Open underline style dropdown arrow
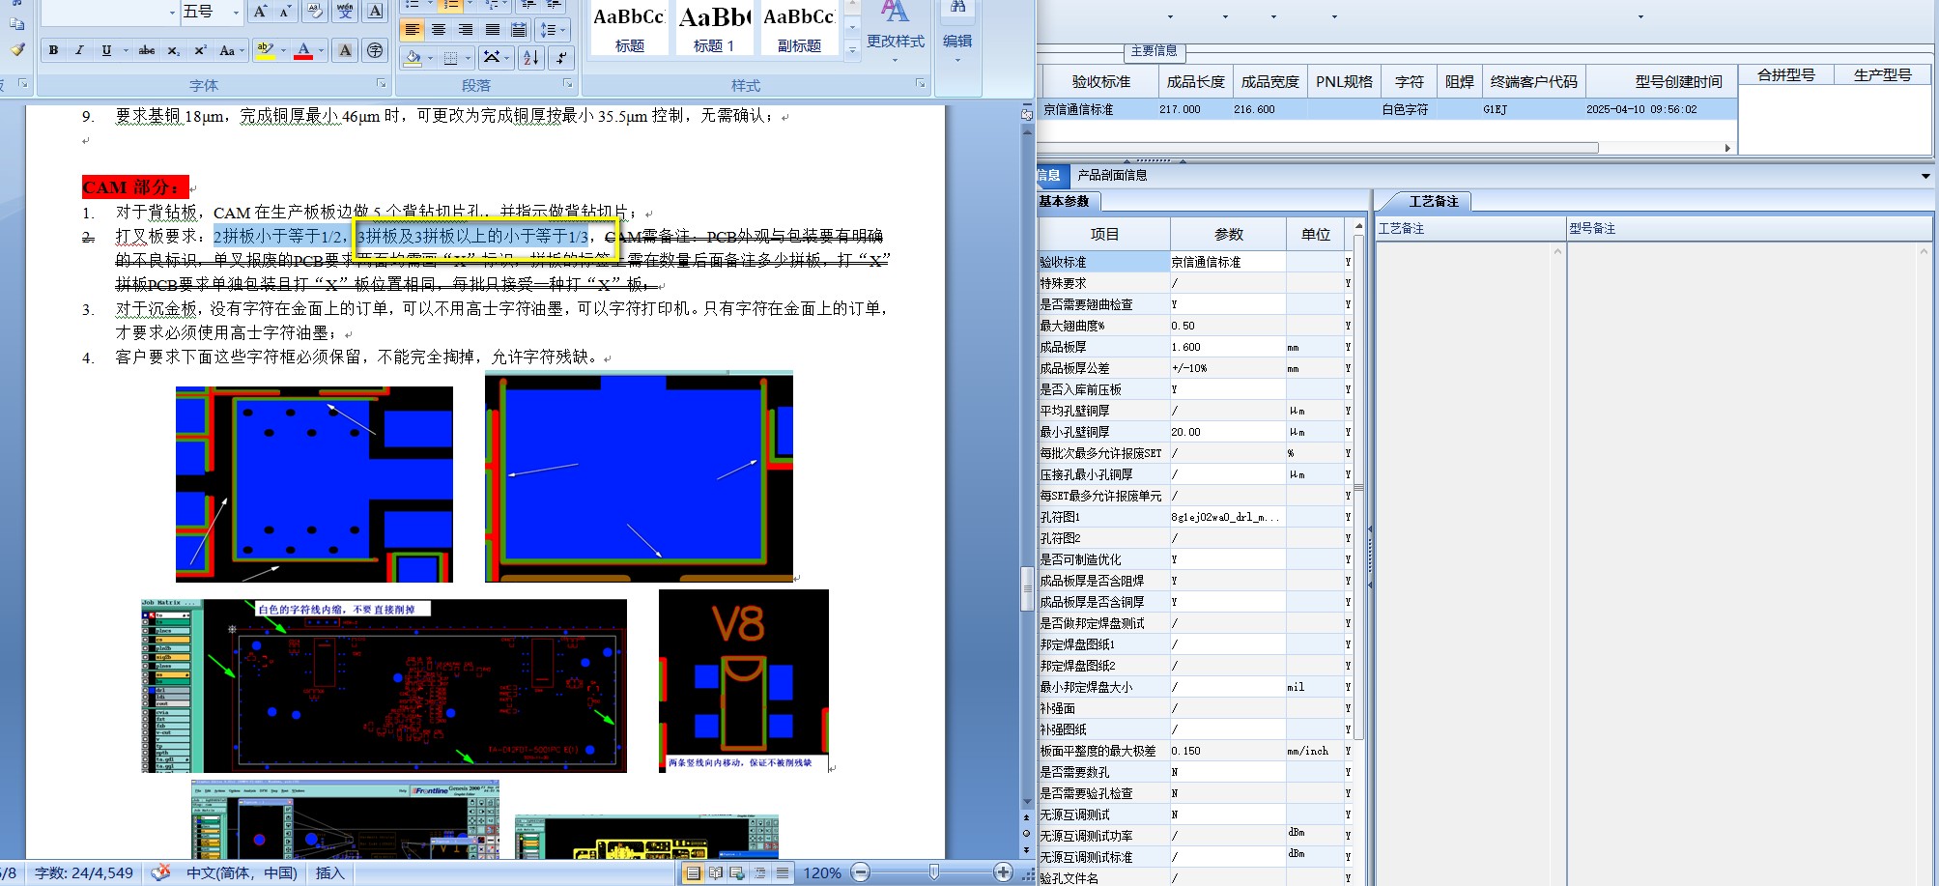This screenshot has width=1939, height=886. pos(126,50)
